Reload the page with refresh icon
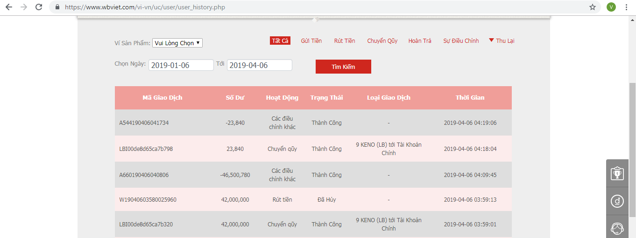The width and height of the screenshot is (636, 238). tap(39, 7)
